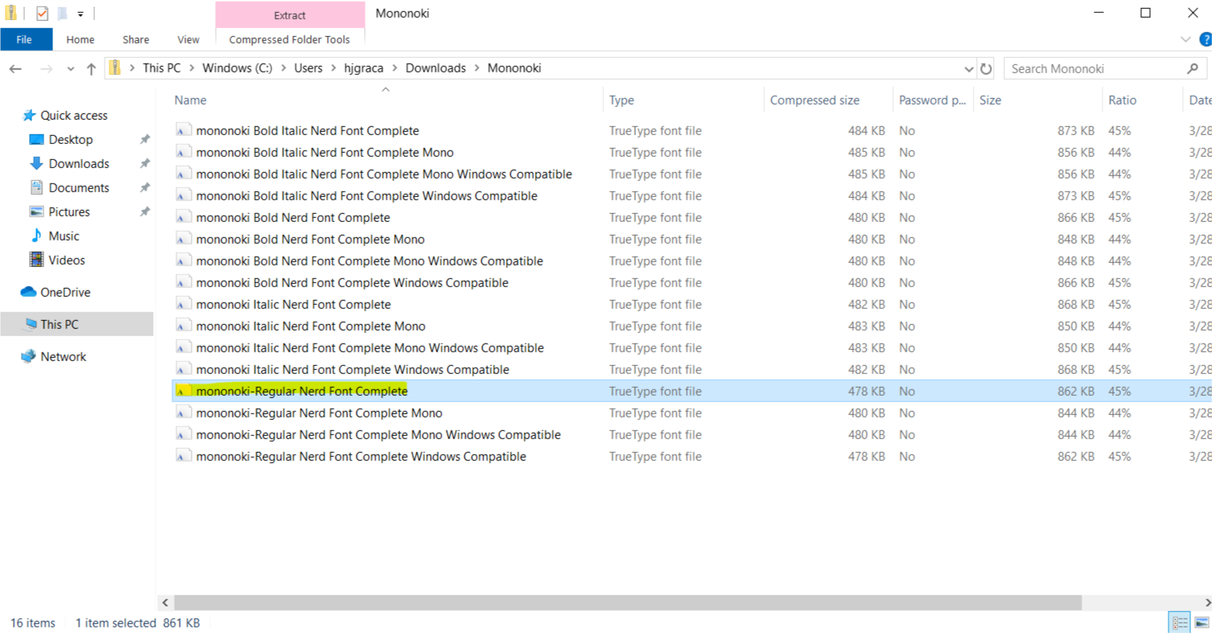Select mononoki Bold Italic Nerd Font Complete Windows Compatible

[366, 195]
